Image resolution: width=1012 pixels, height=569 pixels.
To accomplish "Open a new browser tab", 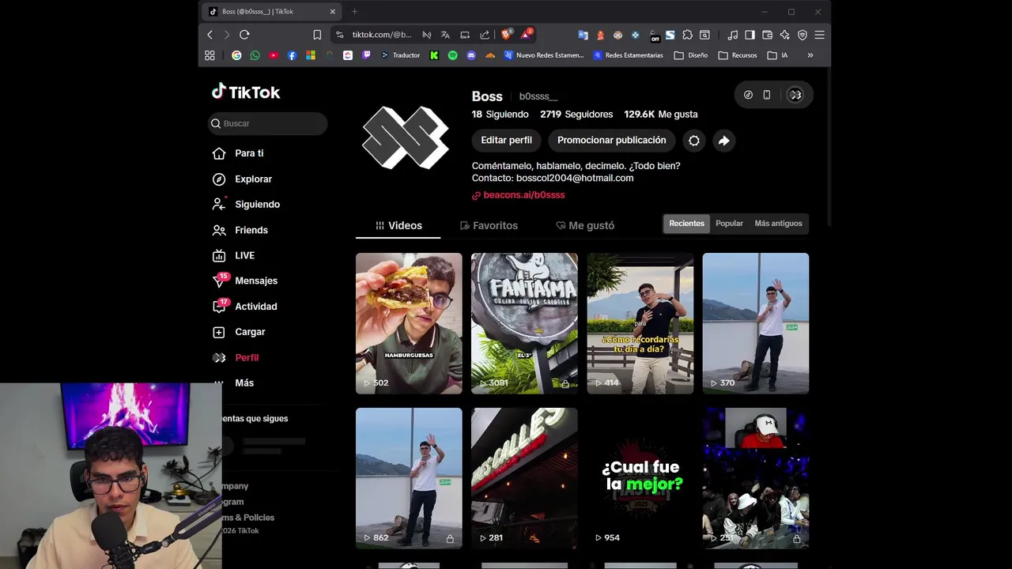I will click(354, 12).
